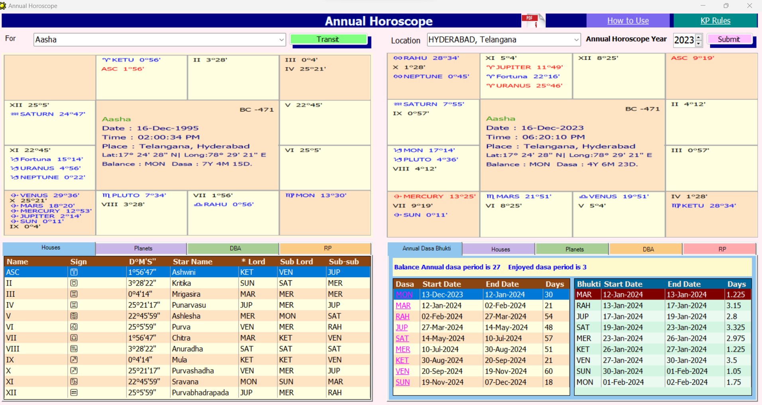Click the Scorpio sign icon in house VIII row
This screenshot has width=762, height=405.
coord(74,349)
